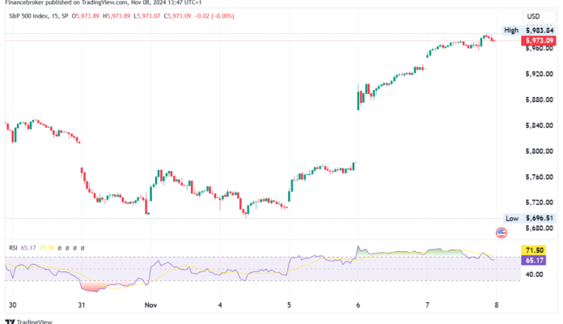Click the 5,680.00 price axis label
Image resolution: width=563 pixels, height=324 pixels.
[540, 228]
